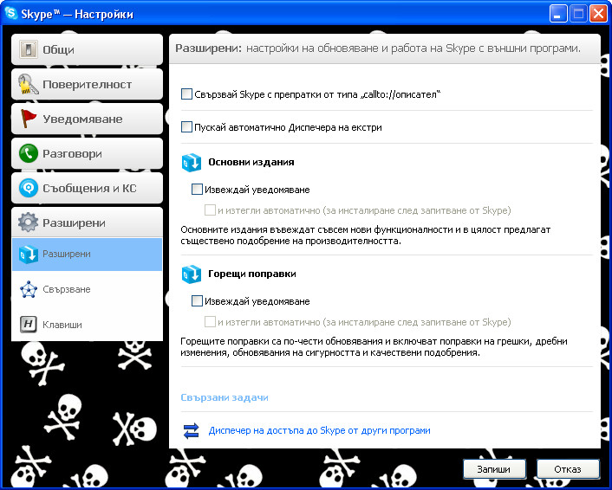Open the Уведомяване settings section

pyautogui.click(x=87, y=119)
